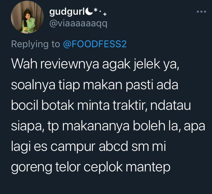Open the @FOODFESS2 mention link

point(95,44)
